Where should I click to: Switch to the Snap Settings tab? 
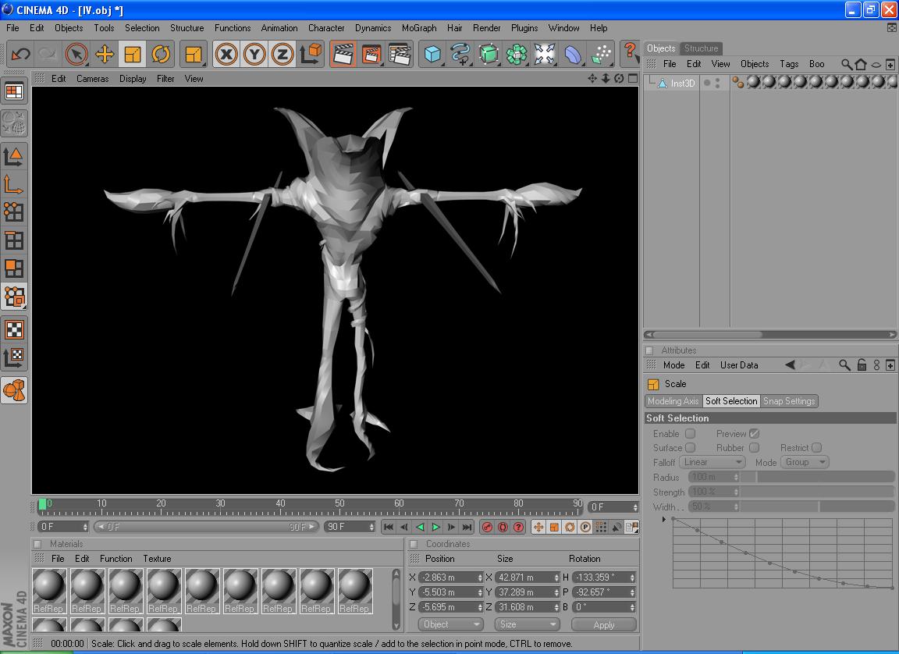tap(789, 401)
